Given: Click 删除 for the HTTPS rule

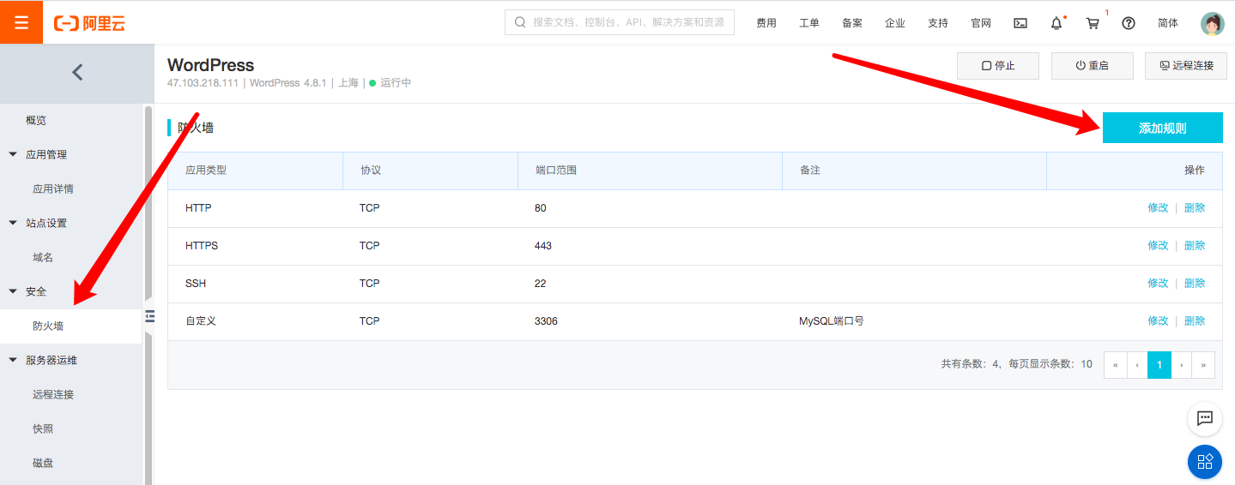Looking at the screenshot, I should point(1195,246).
